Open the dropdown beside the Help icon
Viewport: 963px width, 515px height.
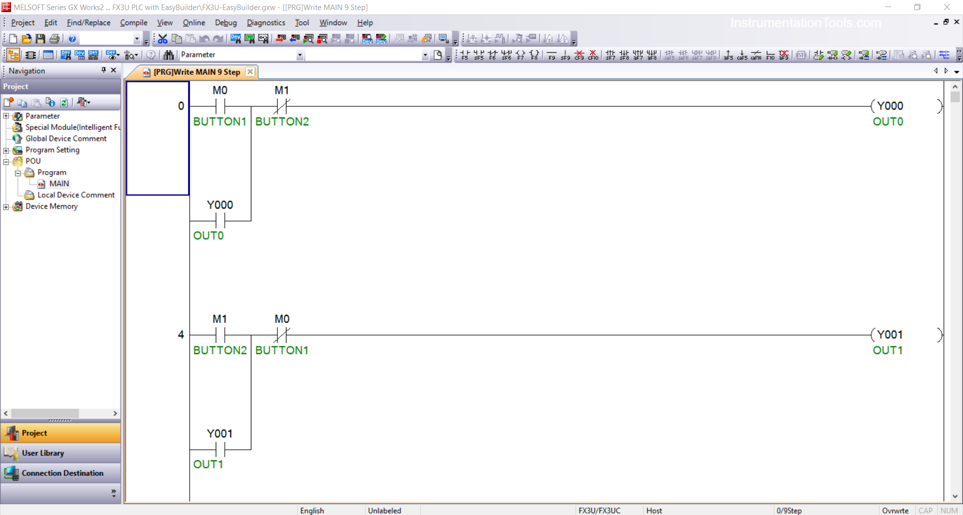click(x=136, y=39)
